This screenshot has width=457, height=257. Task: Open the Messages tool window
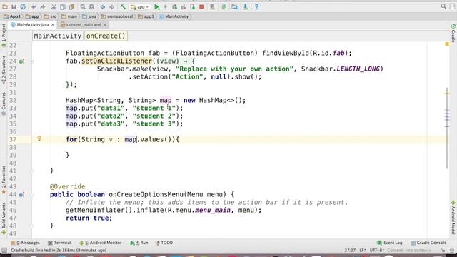coord(26,243)
